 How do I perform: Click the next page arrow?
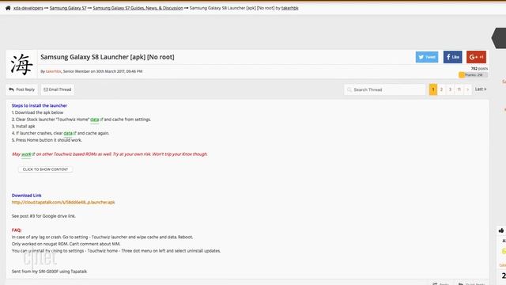pos(467,89)
